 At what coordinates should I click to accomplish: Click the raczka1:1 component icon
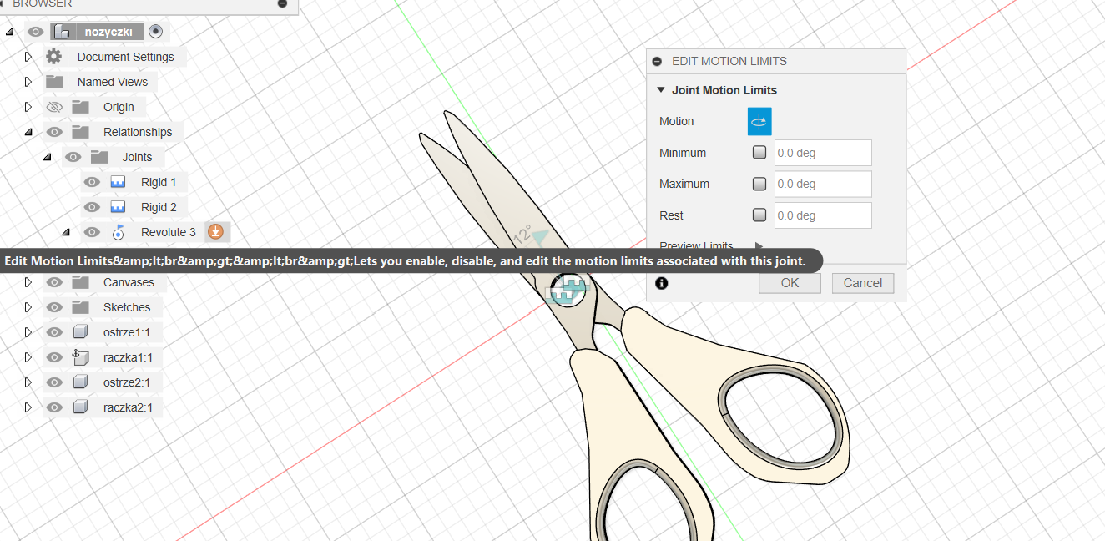(x=80, y=357)
